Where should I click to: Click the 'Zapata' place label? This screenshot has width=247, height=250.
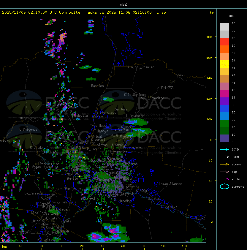(66, 221)
